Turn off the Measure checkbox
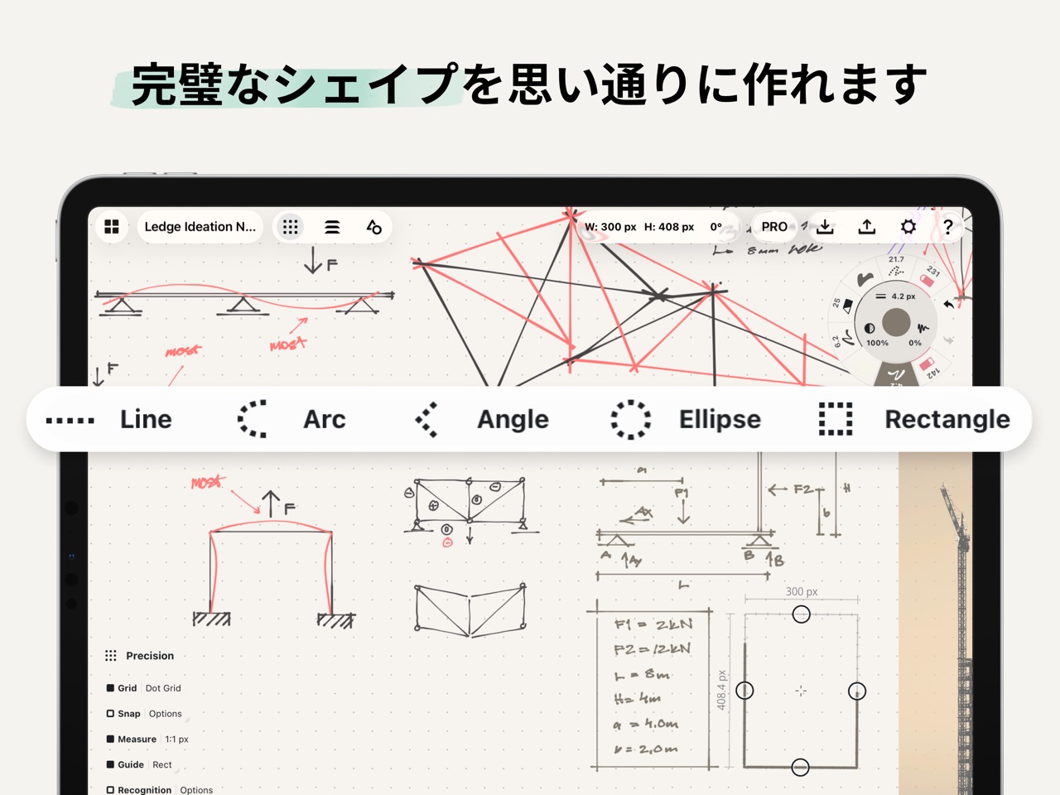 pos(110,740)
